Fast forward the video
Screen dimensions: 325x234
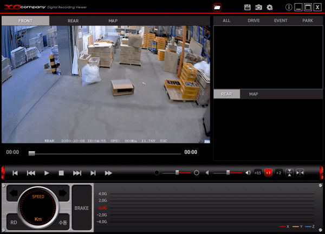tap(108, 173)
